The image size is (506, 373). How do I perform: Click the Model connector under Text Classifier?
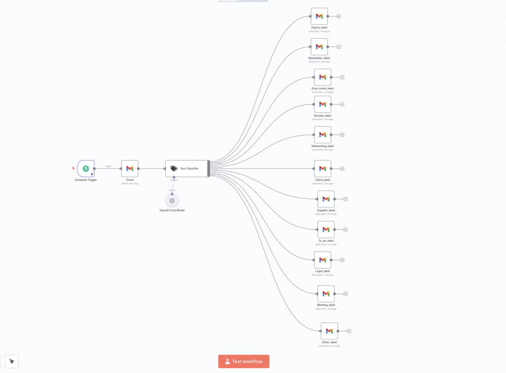click(x=173, y=178)
